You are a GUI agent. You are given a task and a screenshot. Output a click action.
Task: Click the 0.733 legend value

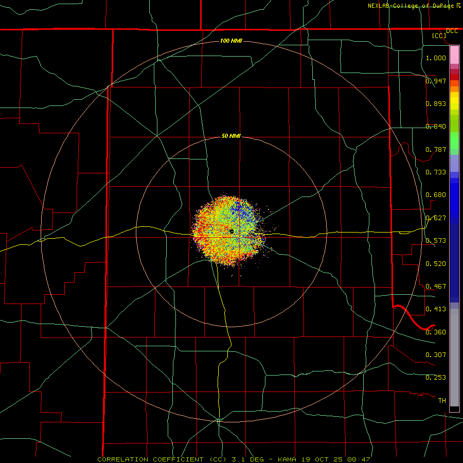436,172
